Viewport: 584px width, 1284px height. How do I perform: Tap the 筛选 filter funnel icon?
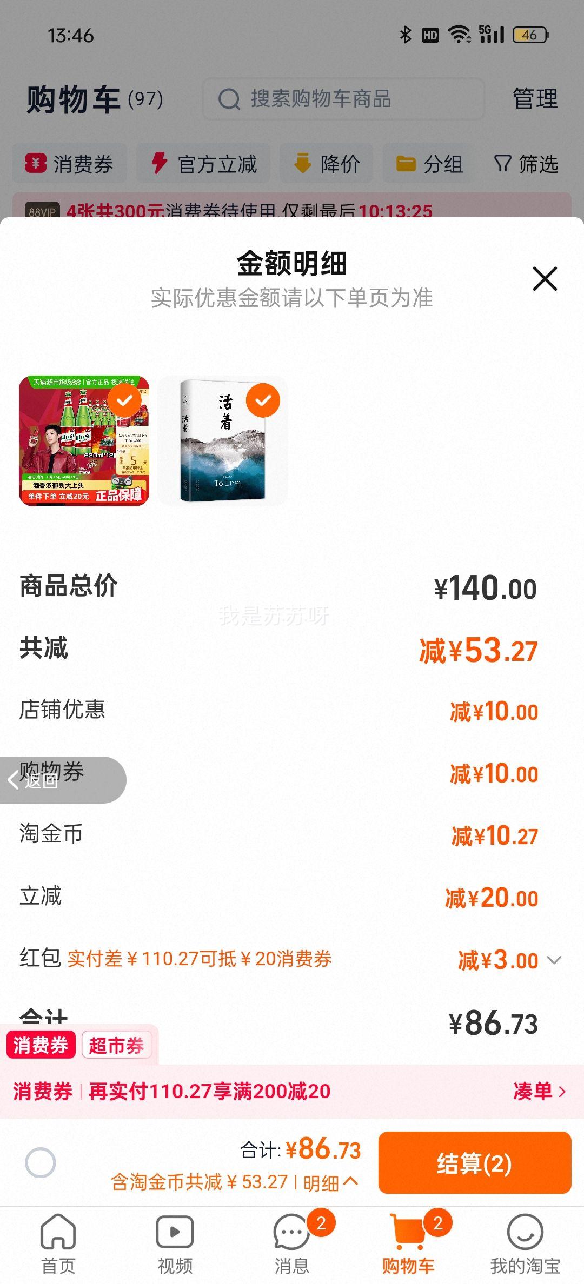pos(503,163)
